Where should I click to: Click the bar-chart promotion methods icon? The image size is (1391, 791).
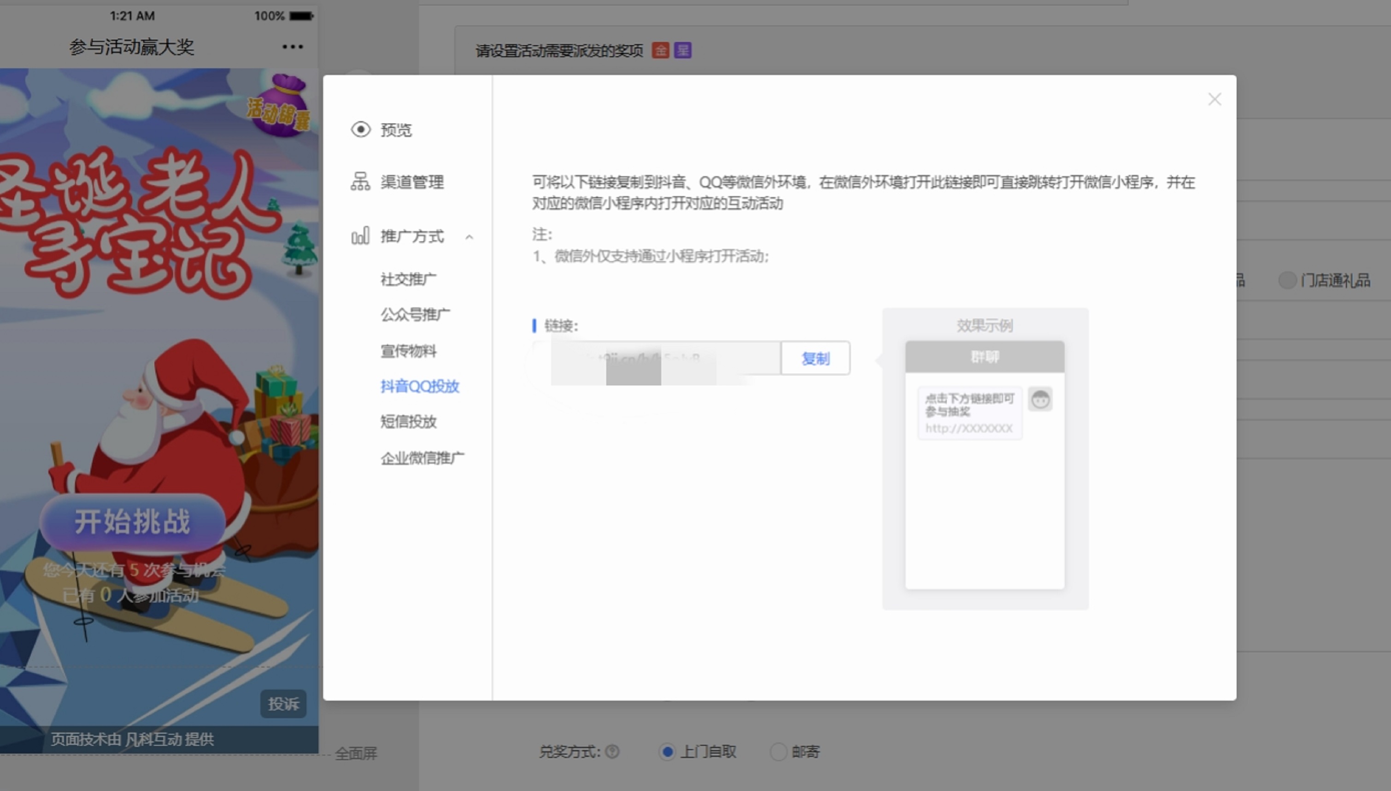point(360,236)
